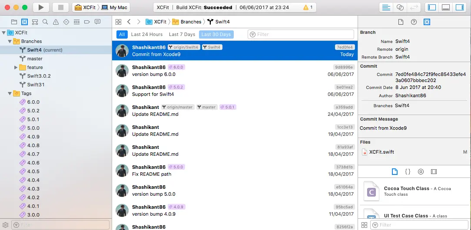Screen dimensions: 471x230
Task: Click the library Filter field
Action: click(419, 225)
